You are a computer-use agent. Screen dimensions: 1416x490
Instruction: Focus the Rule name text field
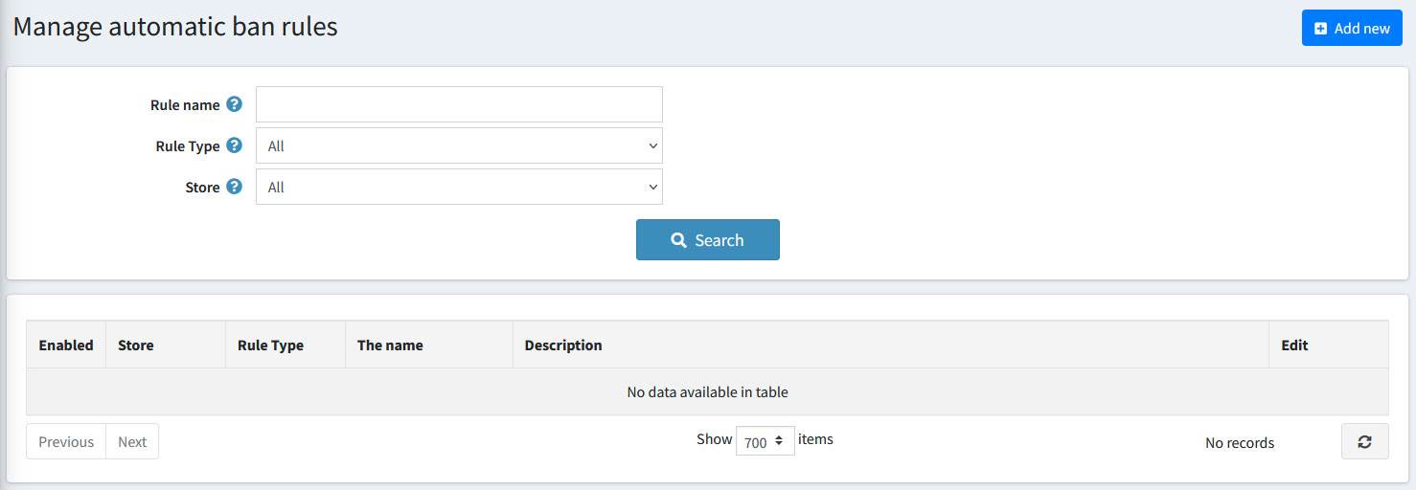tap(459, 104)
